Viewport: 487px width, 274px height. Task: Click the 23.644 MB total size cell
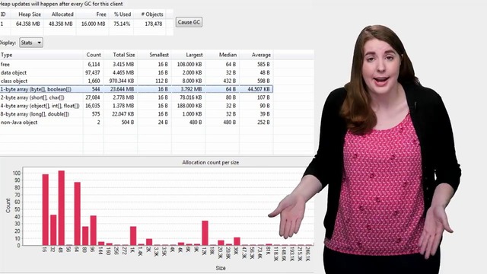[x=122, y=89]
